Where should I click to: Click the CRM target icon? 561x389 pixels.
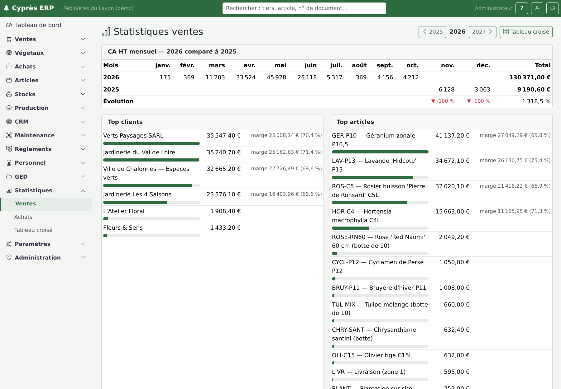pyautogui.click(x=9, y=122)
